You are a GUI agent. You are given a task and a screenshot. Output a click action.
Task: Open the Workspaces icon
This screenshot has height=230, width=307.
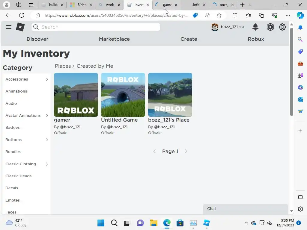19,5
